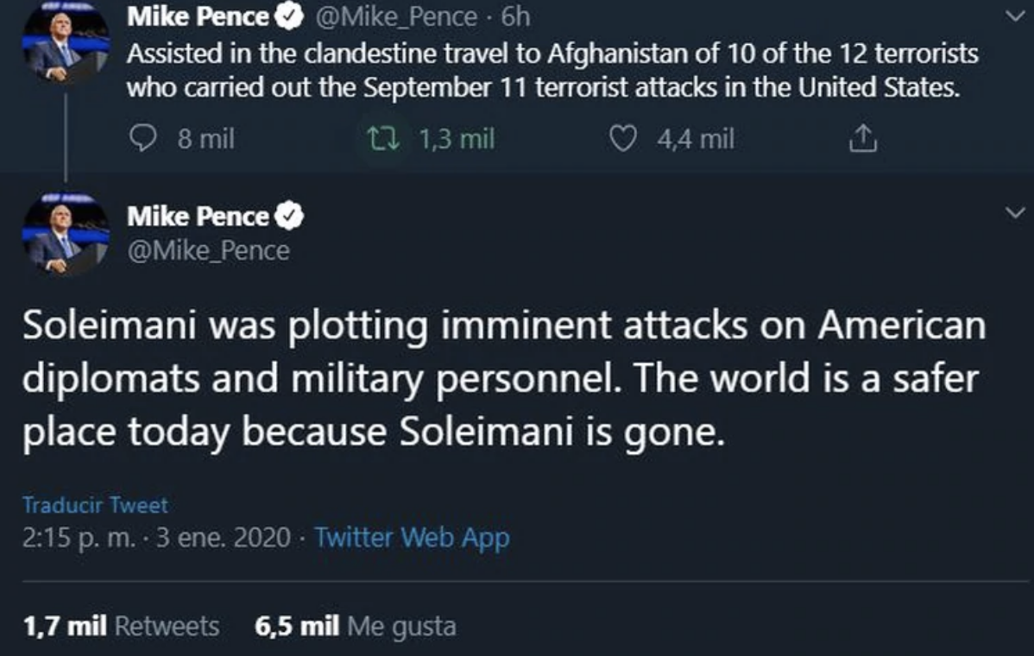Open the main tweet's profile picture

pyautogui.click(x=65, y=235)
